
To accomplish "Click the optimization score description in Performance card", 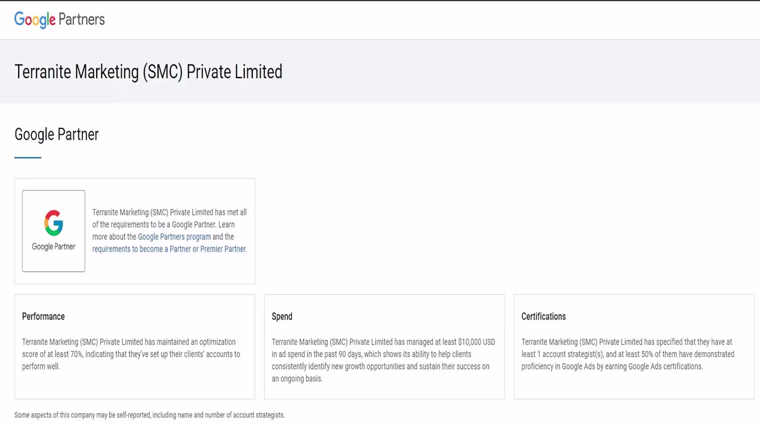I will point(131,354).
